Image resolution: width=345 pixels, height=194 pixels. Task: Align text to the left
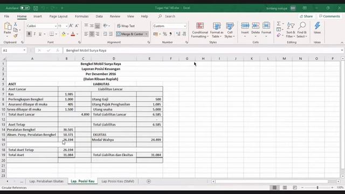pos(86,34)
